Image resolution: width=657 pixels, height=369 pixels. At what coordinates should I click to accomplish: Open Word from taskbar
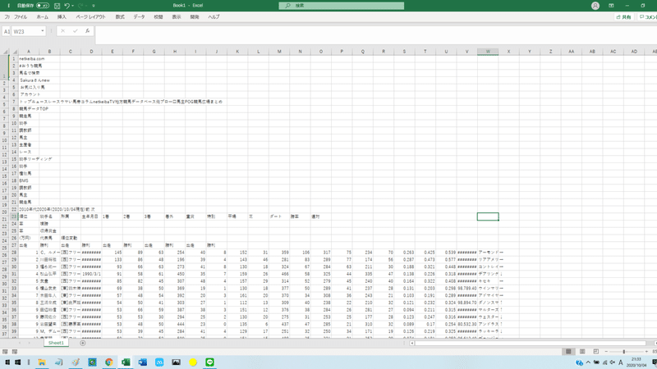point(142,362)
